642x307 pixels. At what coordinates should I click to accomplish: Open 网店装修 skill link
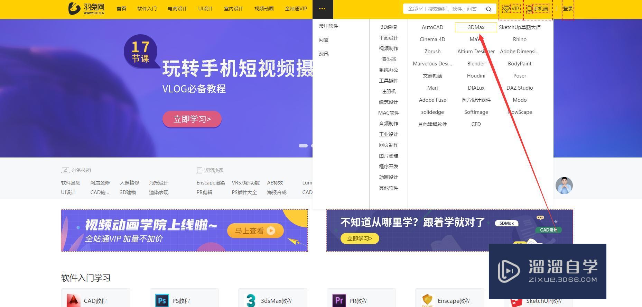click(100, 183)
